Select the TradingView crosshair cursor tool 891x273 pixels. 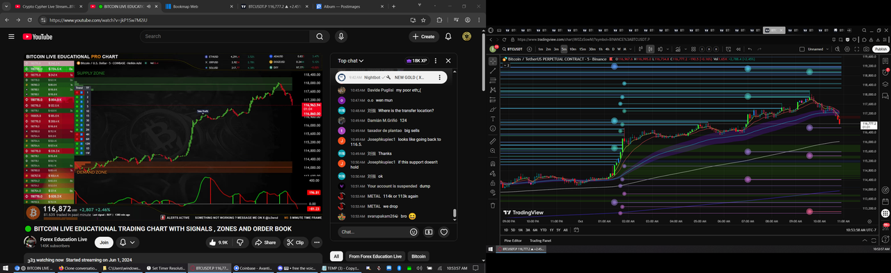tap(493, 62)
